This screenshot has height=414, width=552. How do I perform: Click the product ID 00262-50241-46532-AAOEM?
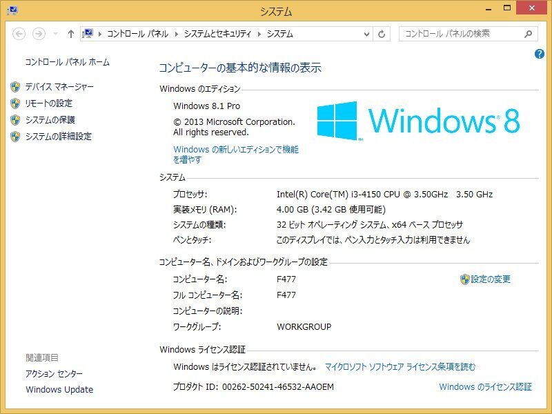click(278, 387)
